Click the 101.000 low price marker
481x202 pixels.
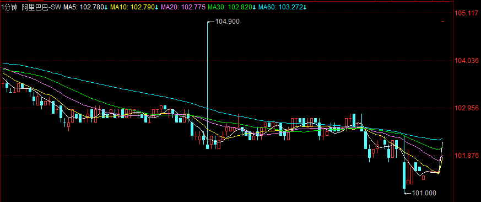(x=424, y=193)
